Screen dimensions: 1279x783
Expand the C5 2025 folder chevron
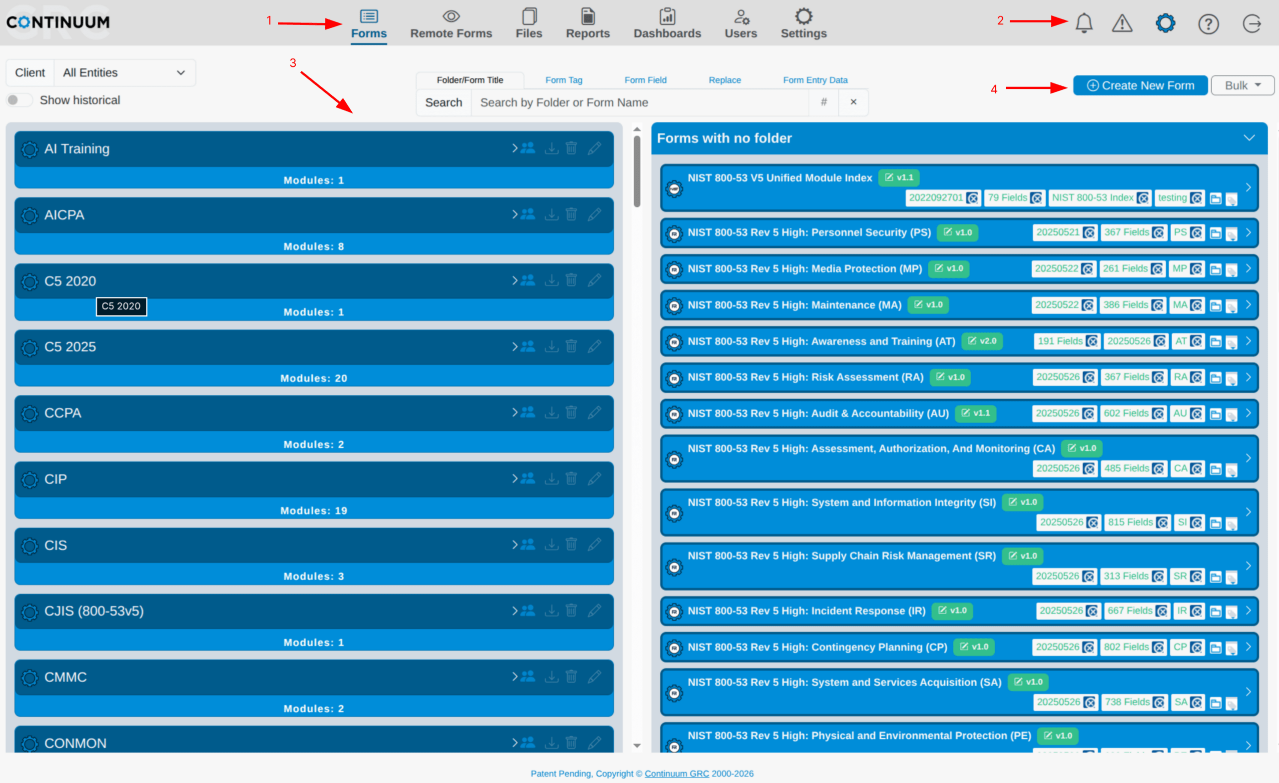click(515, 346)
